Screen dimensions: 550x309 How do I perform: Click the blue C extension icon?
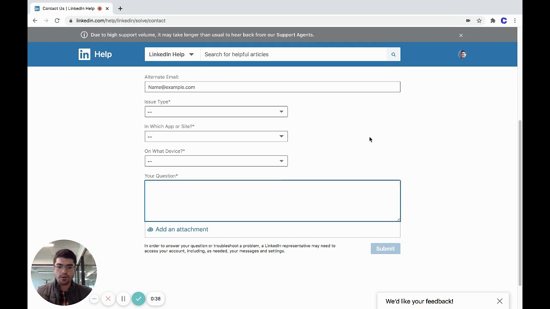click(504, 21)
